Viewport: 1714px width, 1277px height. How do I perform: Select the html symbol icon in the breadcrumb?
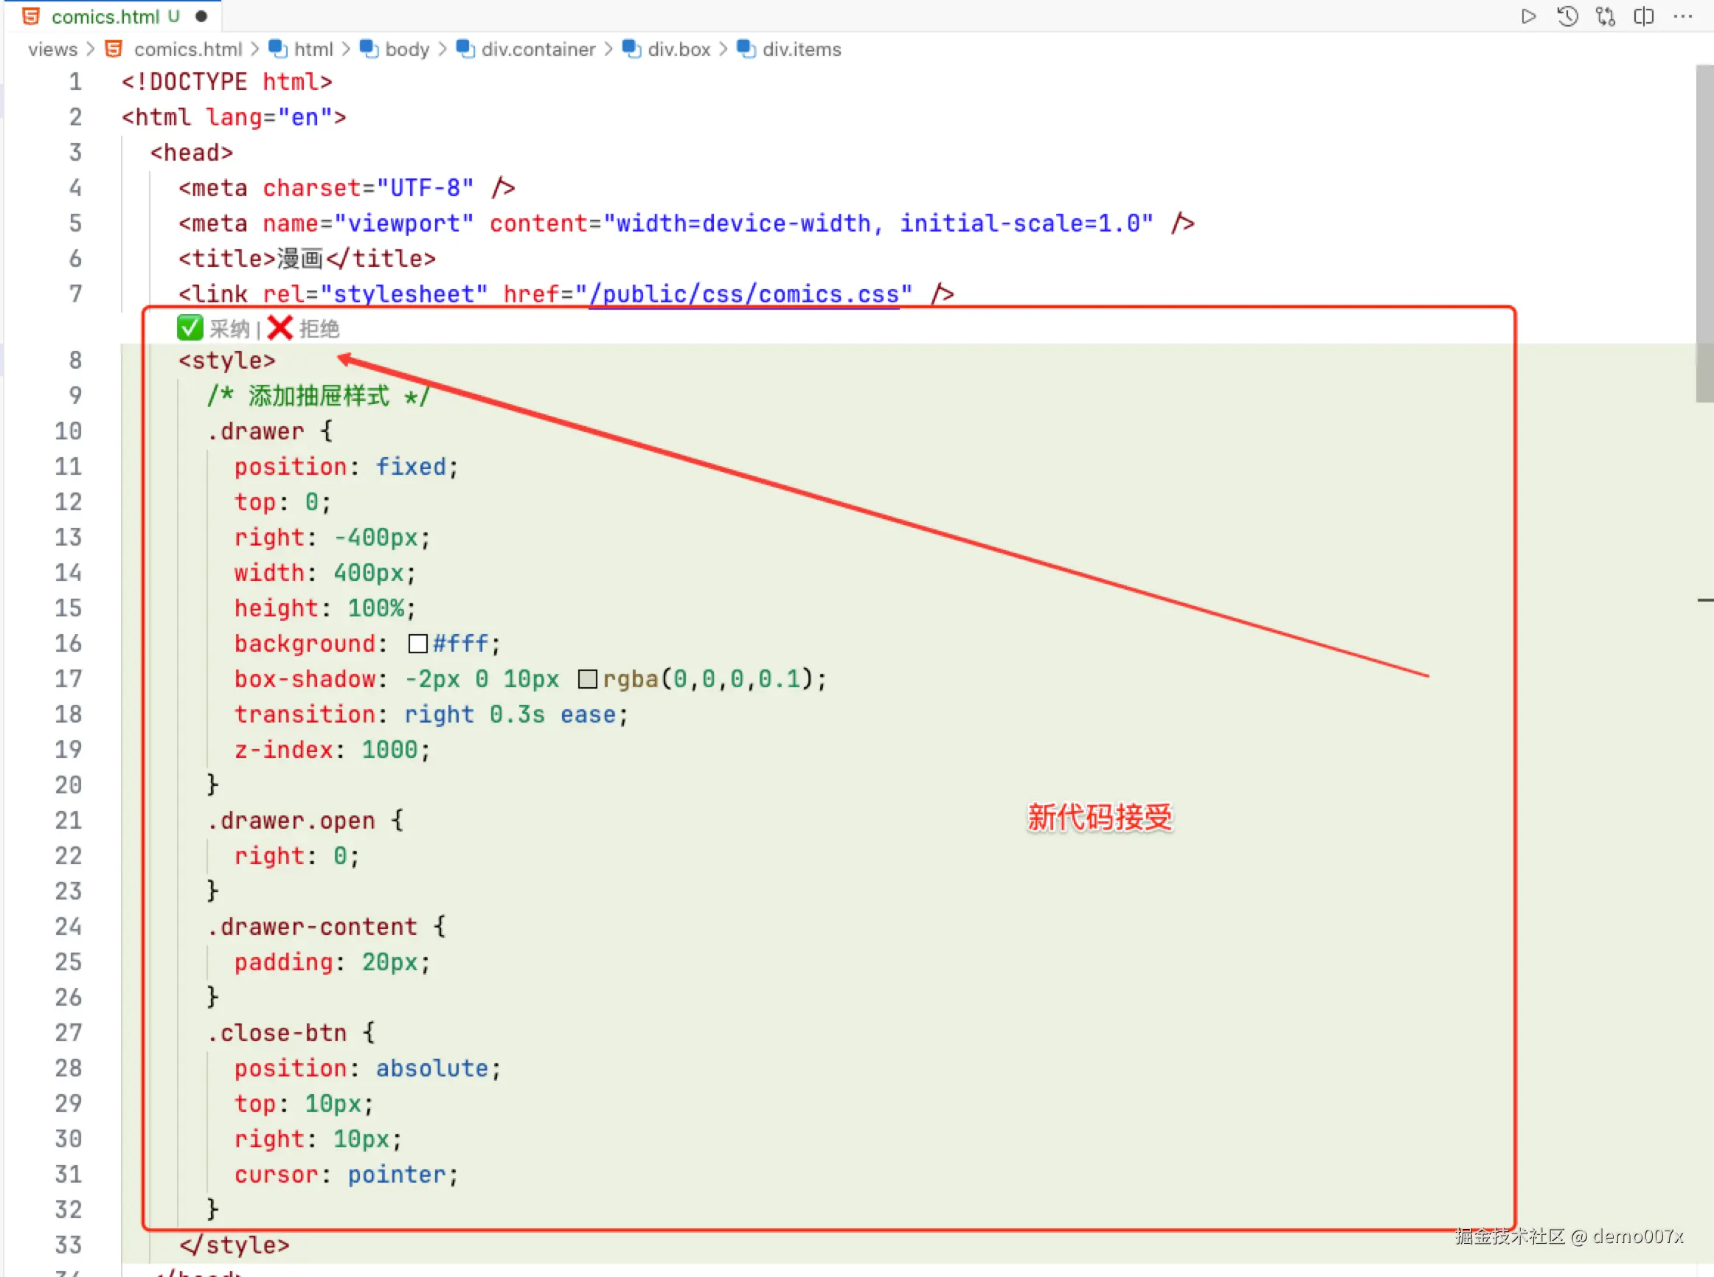click(x=277, y=49)
